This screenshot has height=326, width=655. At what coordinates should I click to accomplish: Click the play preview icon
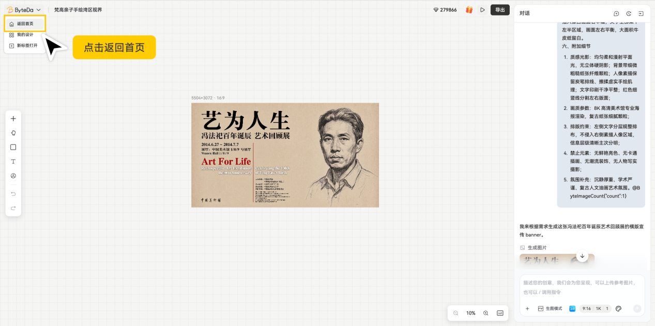click(482, 10)
